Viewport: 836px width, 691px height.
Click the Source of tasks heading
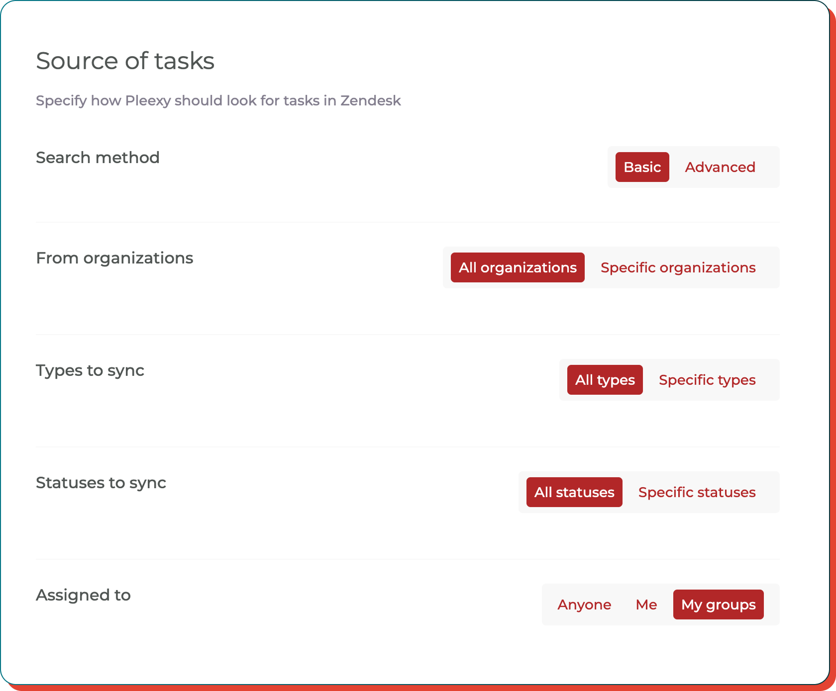click(x=125, y=61)
